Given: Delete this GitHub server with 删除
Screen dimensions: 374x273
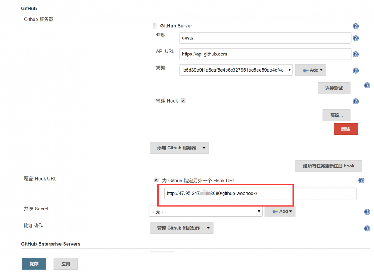Looking at the screenshot, I should (x=346, y=128).
